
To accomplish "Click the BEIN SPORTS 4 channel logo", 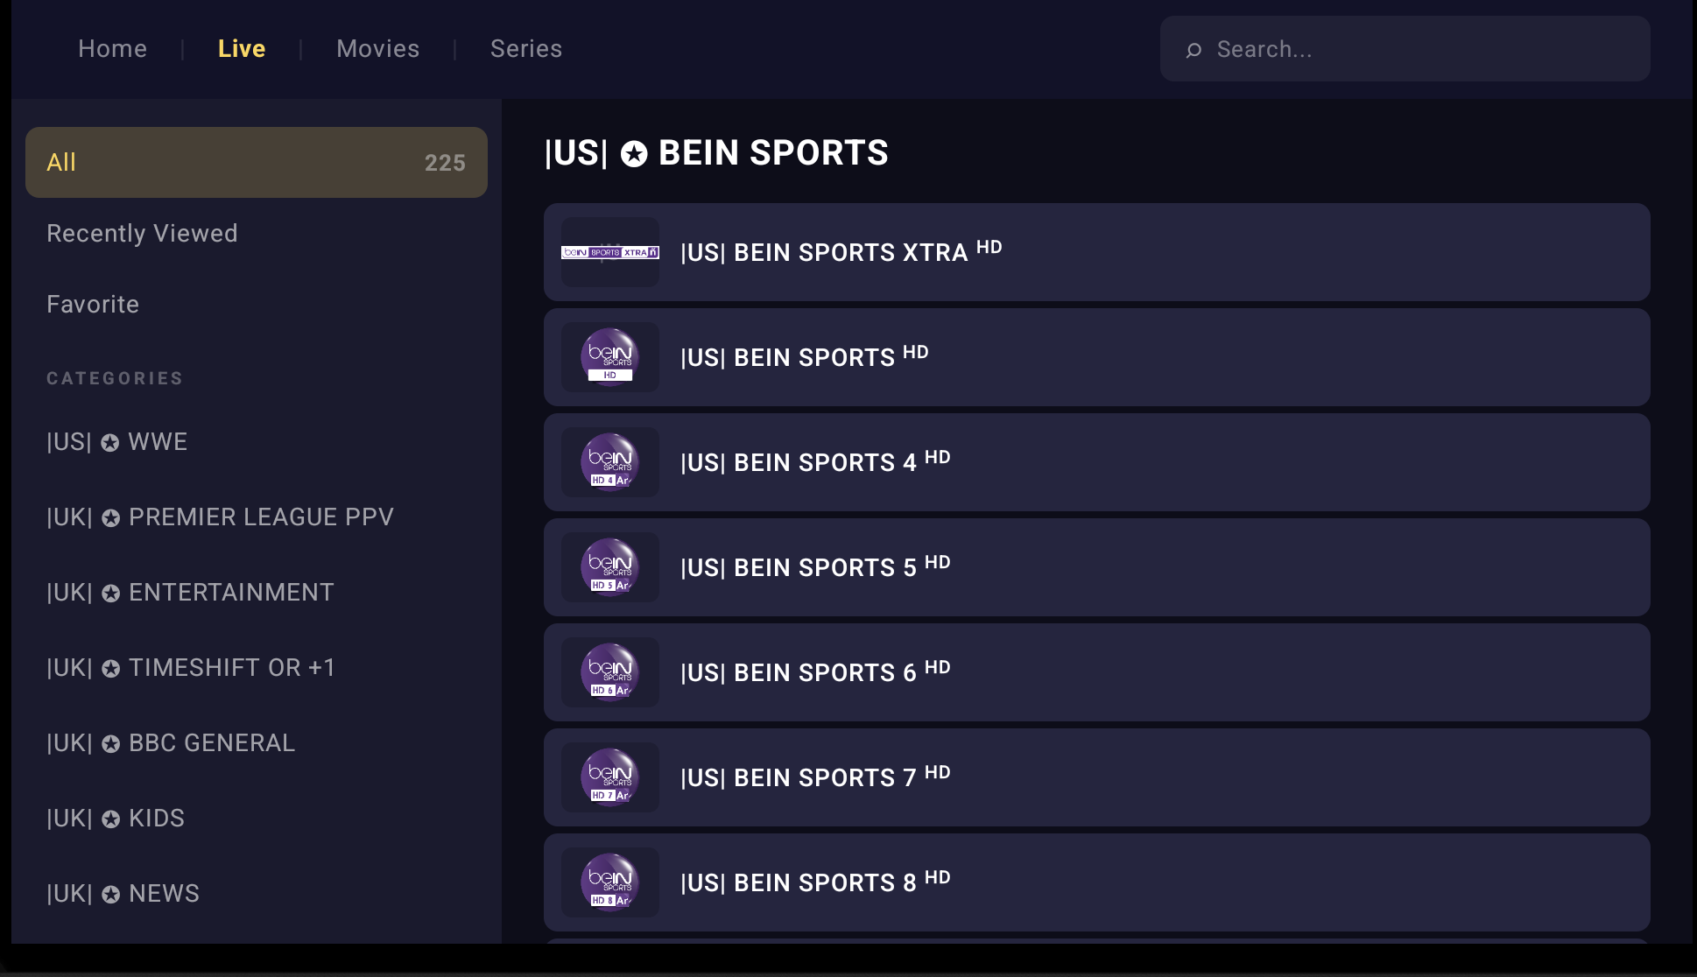I will pyautogui.click(x=610, y=462).
